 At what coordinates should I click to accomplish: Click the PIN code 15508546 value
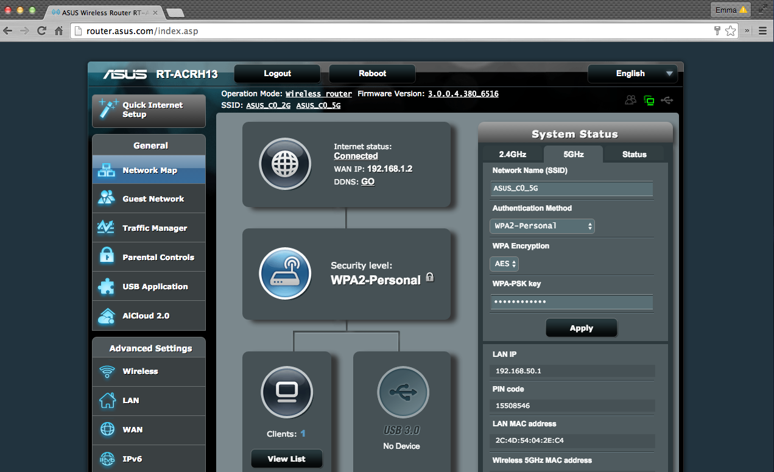(x=513, y=406)
